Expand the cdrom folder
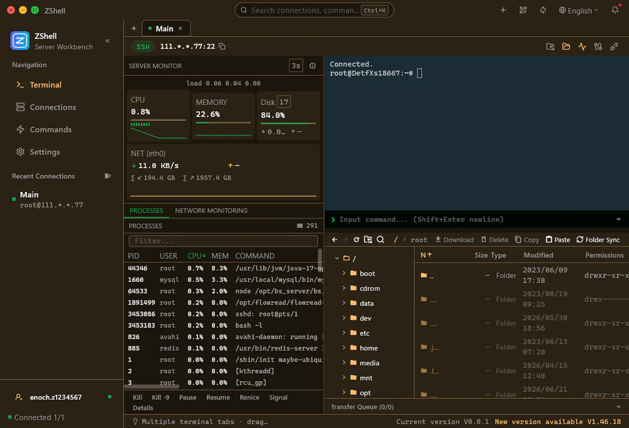This screenshot has height=428, width=629. [x=344, y=288]
